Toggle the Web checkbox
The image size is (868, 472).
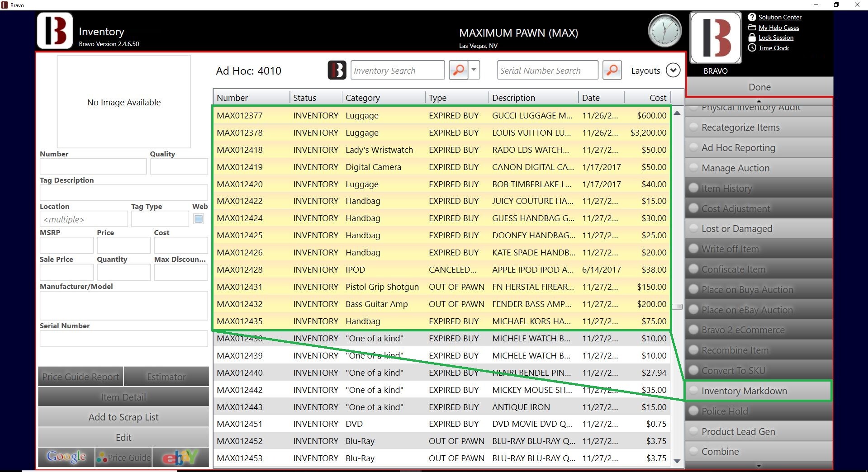[x=199, y=219]
